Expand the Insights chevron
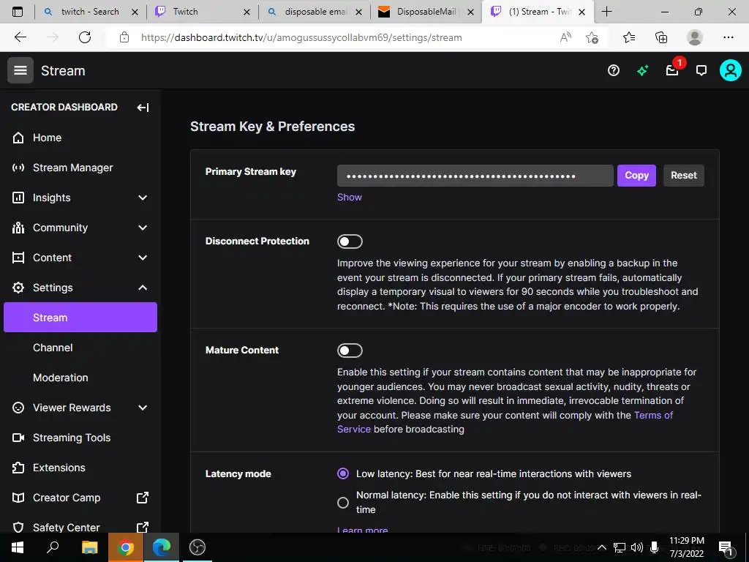The height and width of the screenshot is (562, 749). [143, 198]
